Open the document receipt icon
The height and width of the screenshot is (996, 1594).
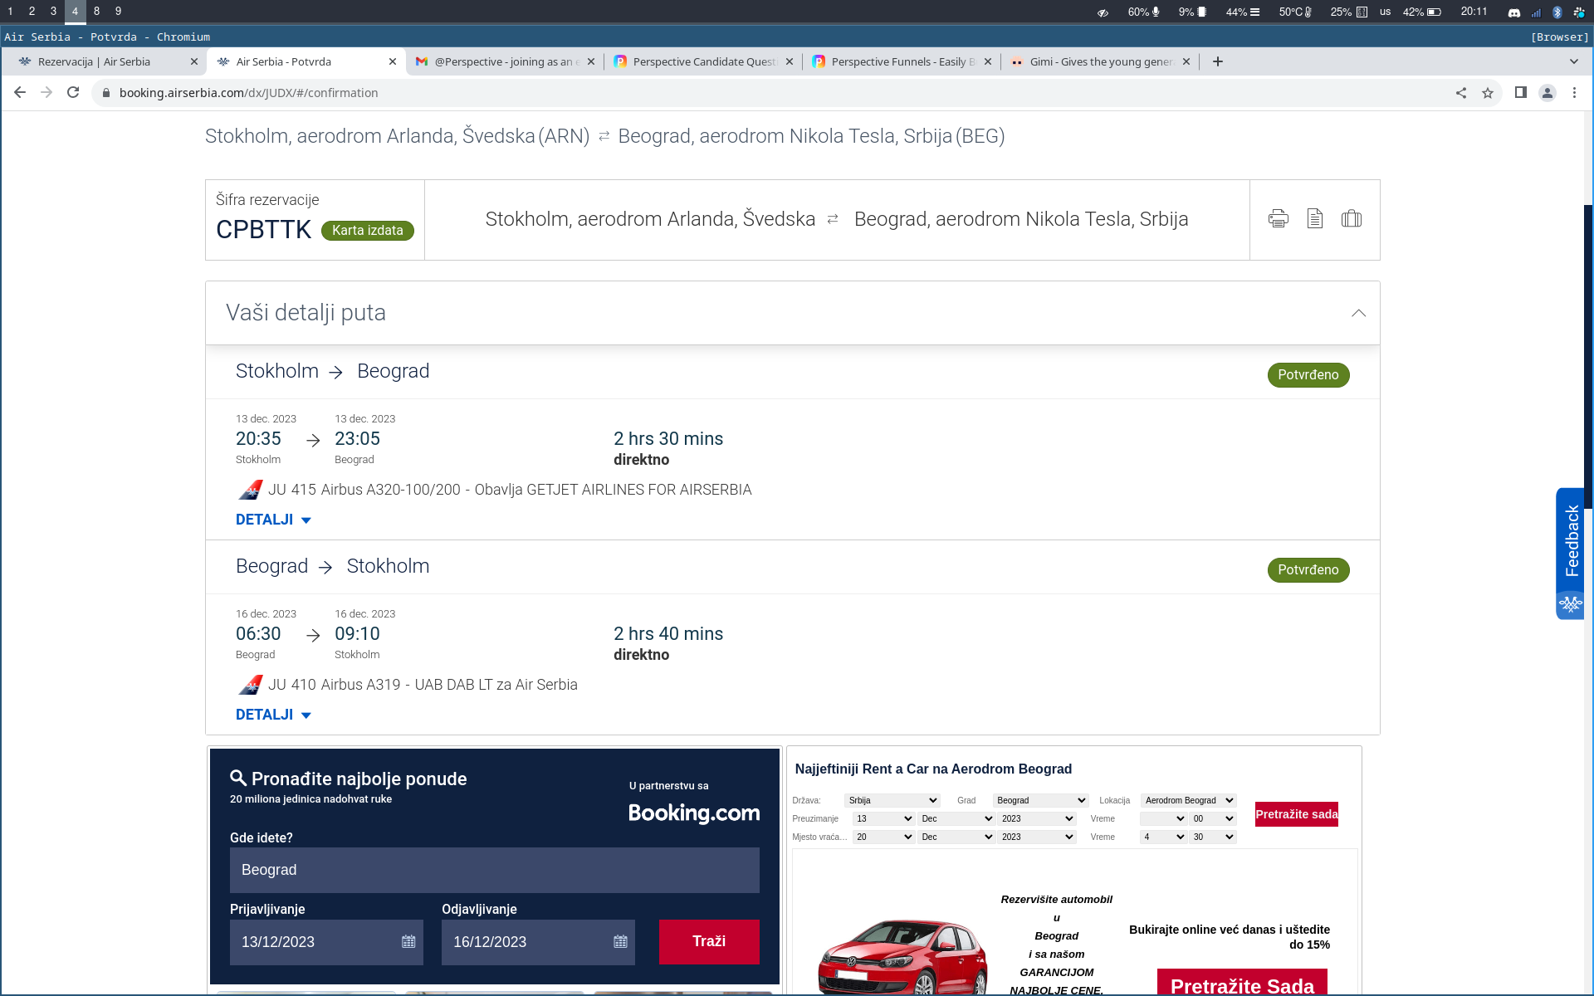tap(1314, 219)
